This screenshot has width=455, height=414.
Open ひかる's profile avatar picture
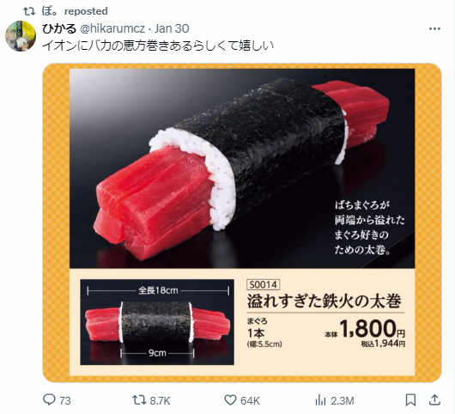coord(21,36)
